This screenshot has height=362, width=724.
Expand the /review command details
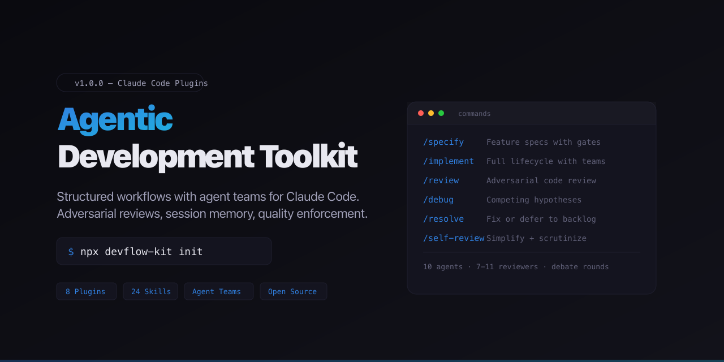(x=441, y=180)
